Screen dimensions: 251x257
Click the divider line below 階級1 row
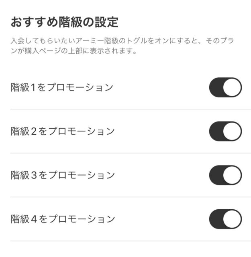point(131,109)
